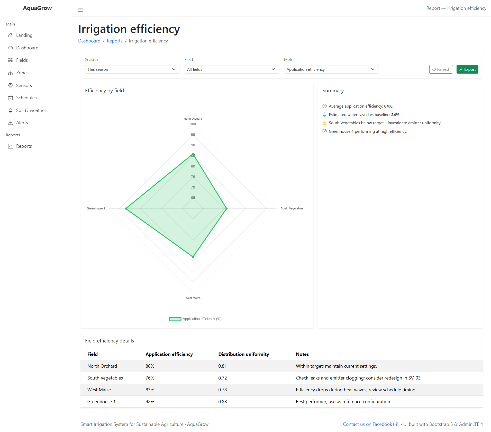Open the Metric selection dropdown
The image size is (491, 432).
[331, 69]
